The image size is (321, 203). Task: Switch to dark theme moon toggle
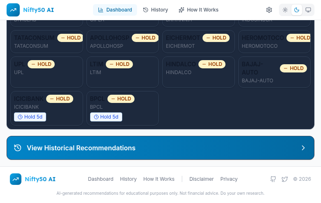tap(297, 10)
